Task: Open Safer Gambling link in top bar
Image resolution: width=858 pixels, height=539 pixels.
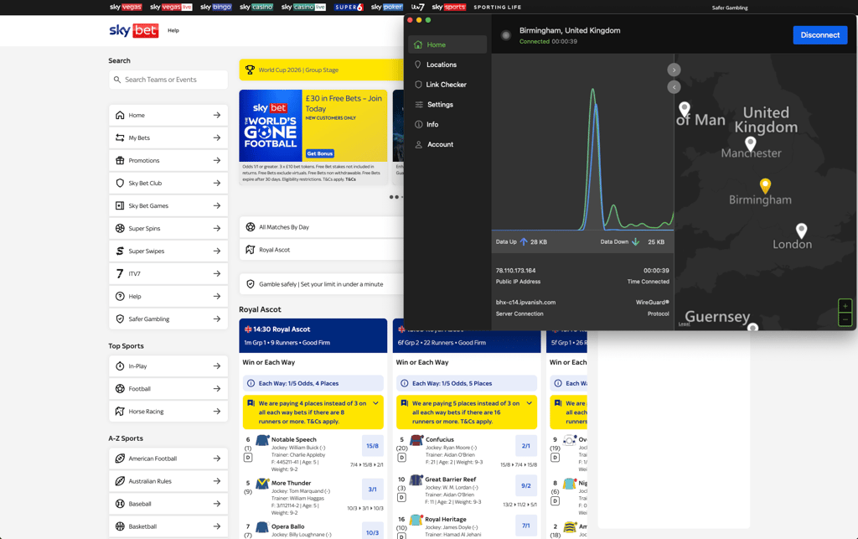Action: coord(730,8)
